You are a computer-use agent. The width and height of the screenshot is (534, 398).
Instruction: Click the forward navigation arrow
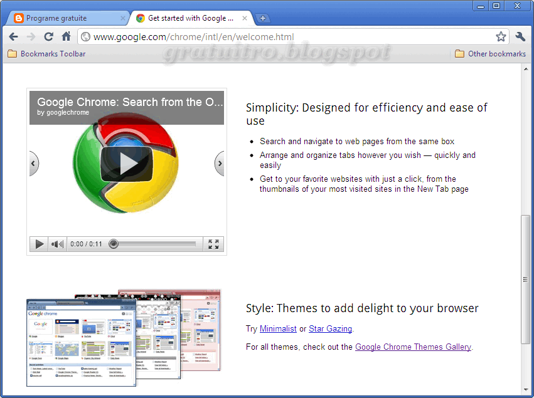coord(31,36)
